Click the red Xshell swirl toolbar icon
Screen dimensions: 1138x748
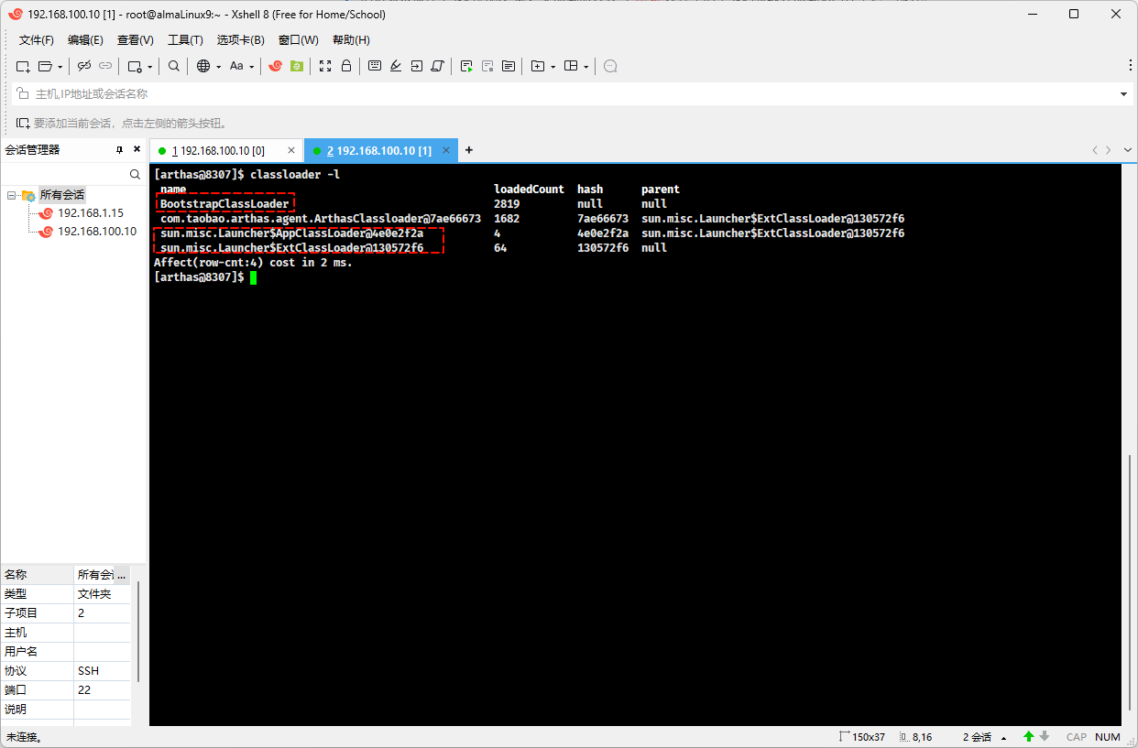tap(275, 66)
